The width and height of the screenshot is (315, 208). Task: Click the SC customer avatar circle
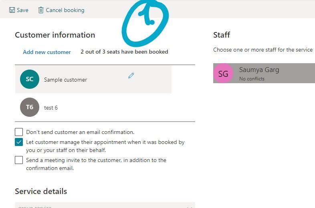(30, 79)
